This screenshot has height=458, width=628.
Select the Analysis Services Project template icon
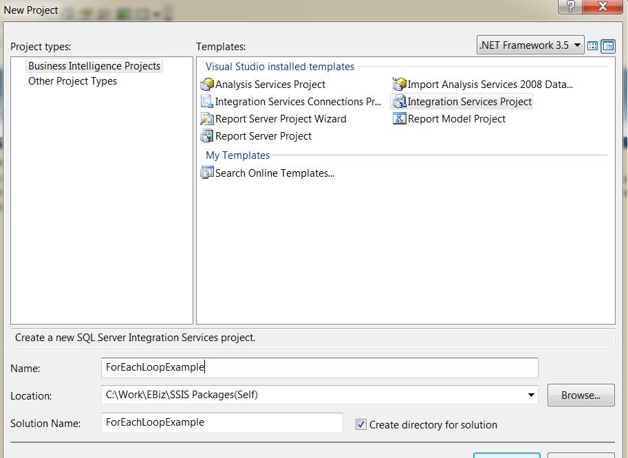207,85
